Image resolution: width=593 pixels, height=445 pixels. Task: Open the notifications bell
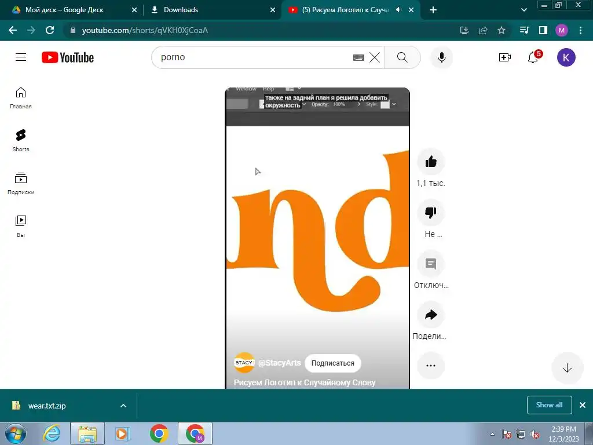click(x=533, y=57)
